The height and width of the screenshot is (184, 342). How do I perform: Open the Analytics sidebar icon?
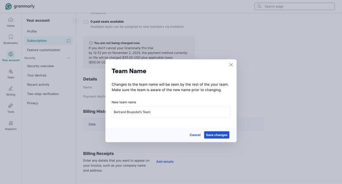tap(11, 123)
